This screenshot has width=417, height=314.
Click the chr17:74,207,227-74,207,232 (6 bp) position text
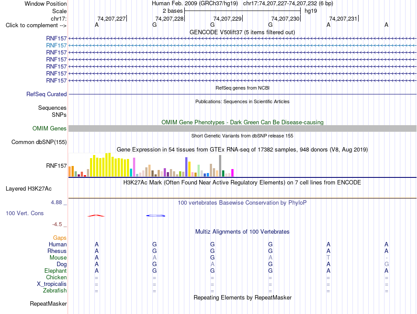[288, 4]
